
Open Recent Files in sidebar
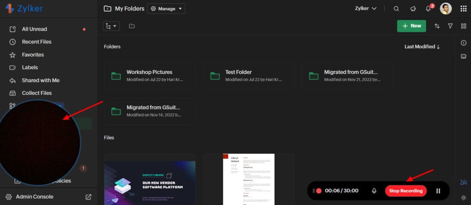[x=37, y=42]
